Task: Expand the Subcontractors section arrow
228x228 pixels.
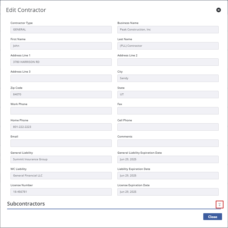Action: point(219,204)
